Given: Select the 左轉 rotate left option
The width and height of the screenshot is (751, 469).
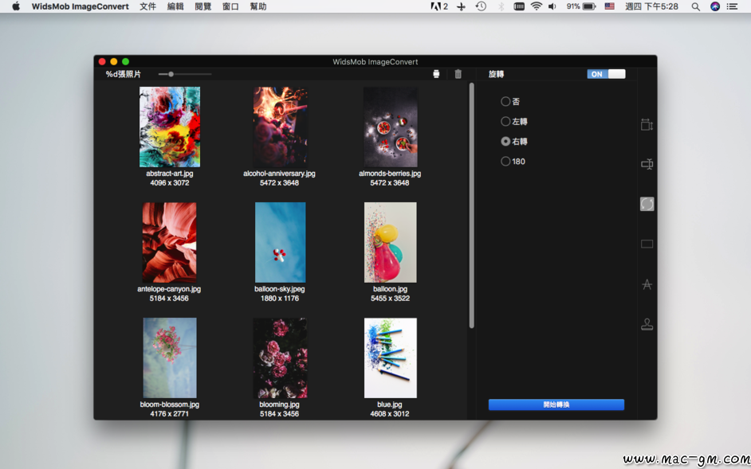Looking at the screenshot, I should (505, 122).
